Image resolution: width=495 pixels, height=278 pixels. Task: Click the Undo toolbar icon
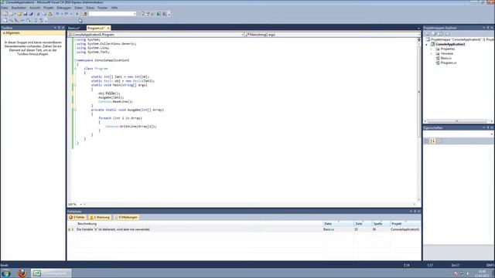pos(57,14)
